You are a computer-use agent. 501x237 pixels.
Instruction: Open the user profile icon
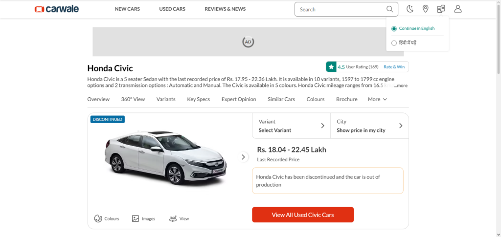click(x=458, y=9)
